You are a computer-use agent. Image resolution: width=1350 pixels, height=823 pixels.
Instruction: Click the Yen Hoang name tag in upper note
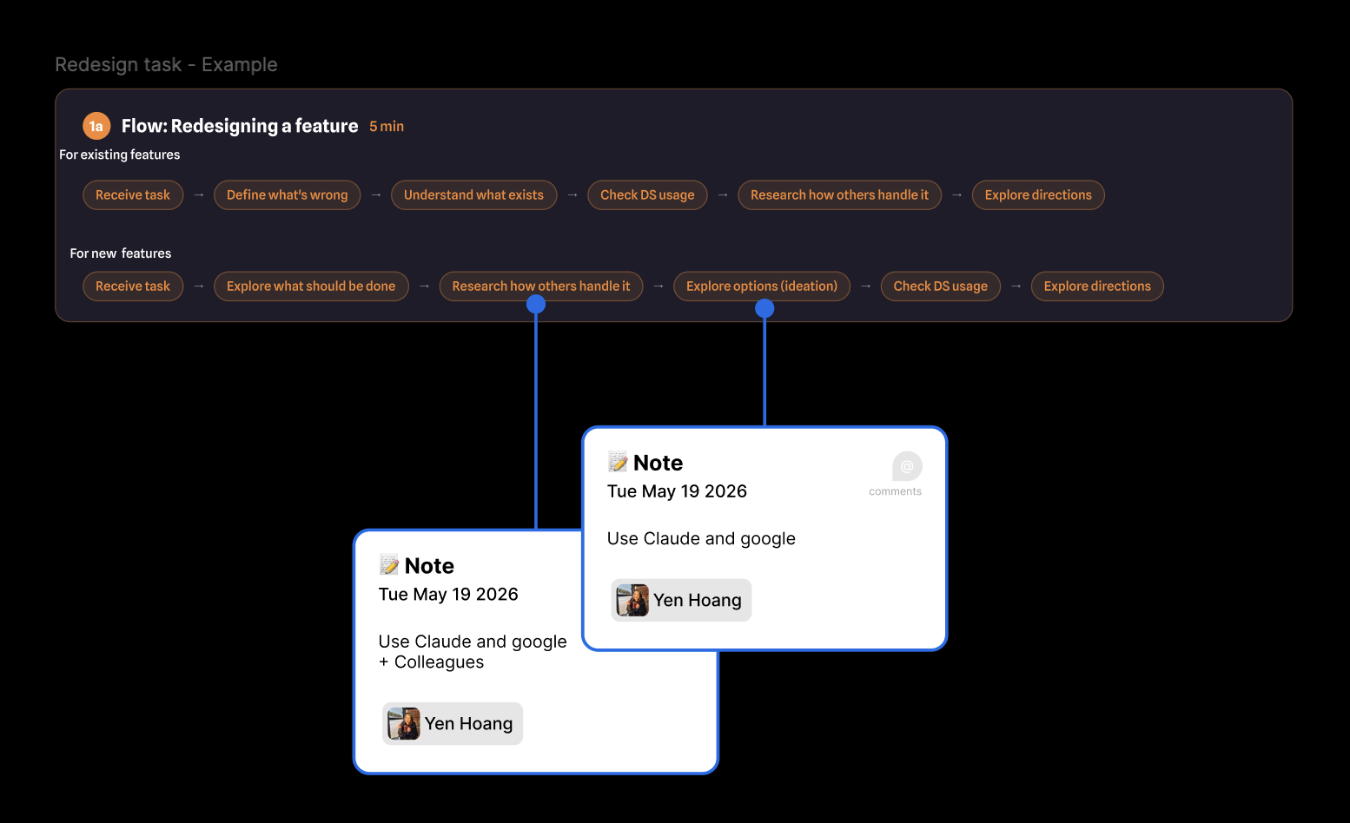[681, 600]
